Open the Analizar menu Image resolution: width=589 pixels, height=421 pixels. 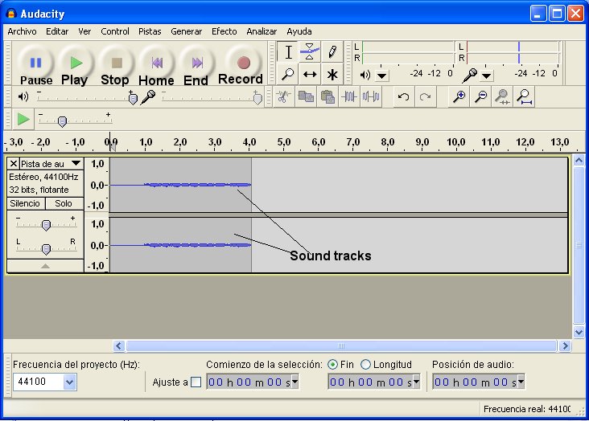(262, 31)
